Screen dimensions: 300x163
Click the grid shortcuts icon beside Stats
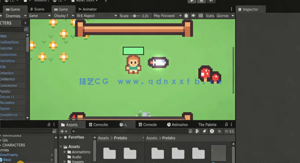point(200,16)
